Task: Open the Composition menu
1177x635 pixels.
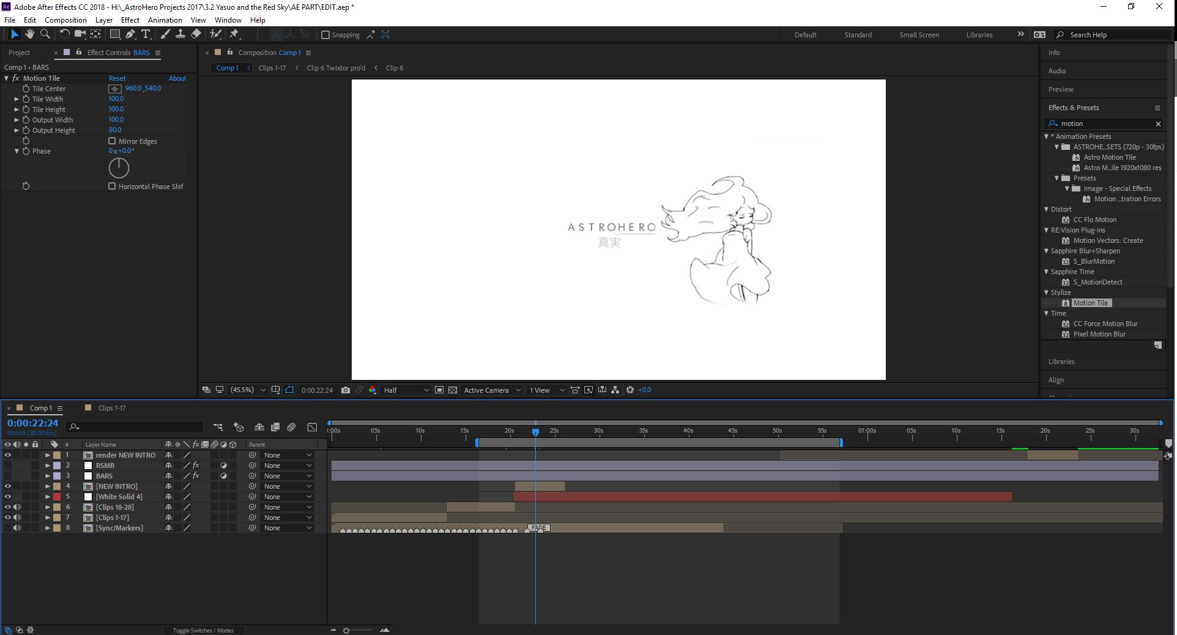Action: point(65,20)
